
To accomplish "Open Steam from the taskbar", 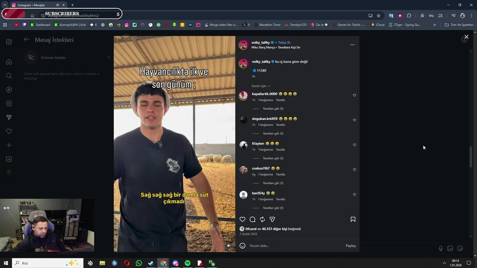I will [x=151, y=263].
